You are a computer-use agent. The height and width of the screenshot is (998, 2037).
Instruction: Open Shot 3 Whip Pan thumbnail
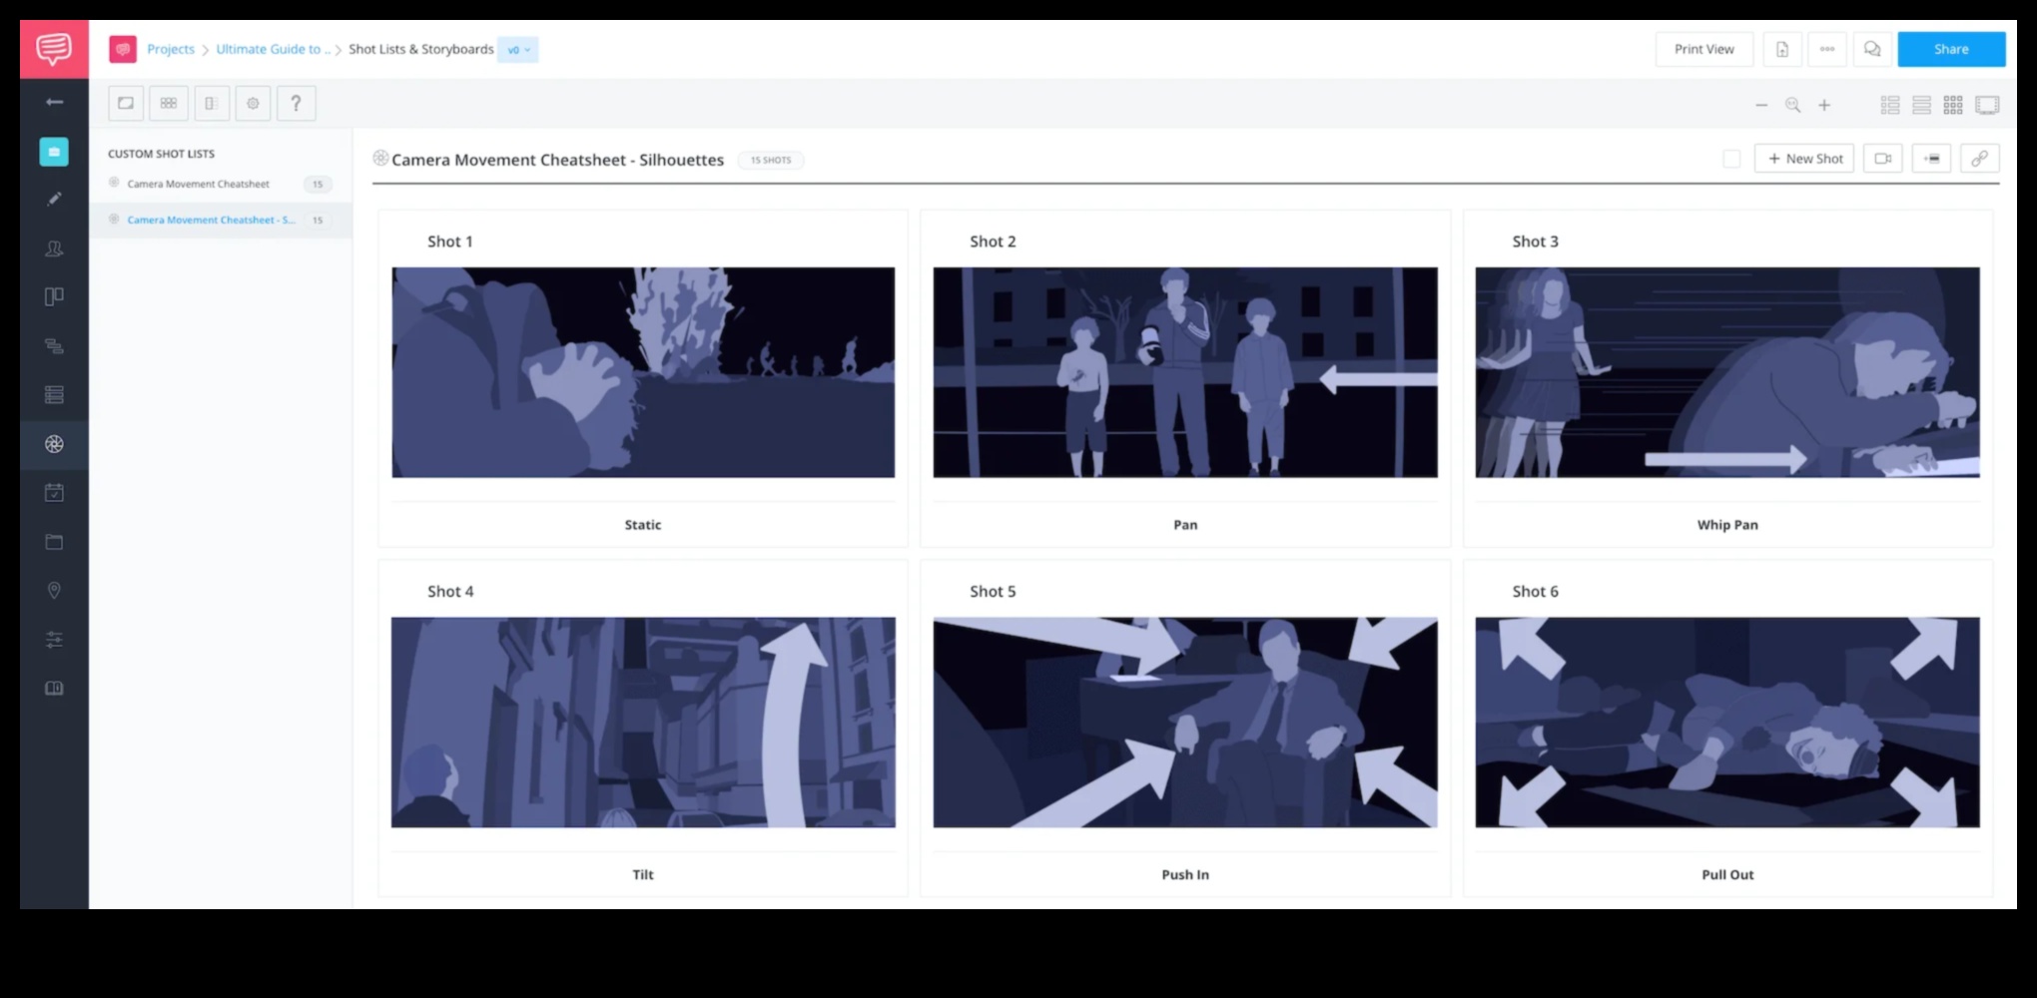[x=1727, y=372]
